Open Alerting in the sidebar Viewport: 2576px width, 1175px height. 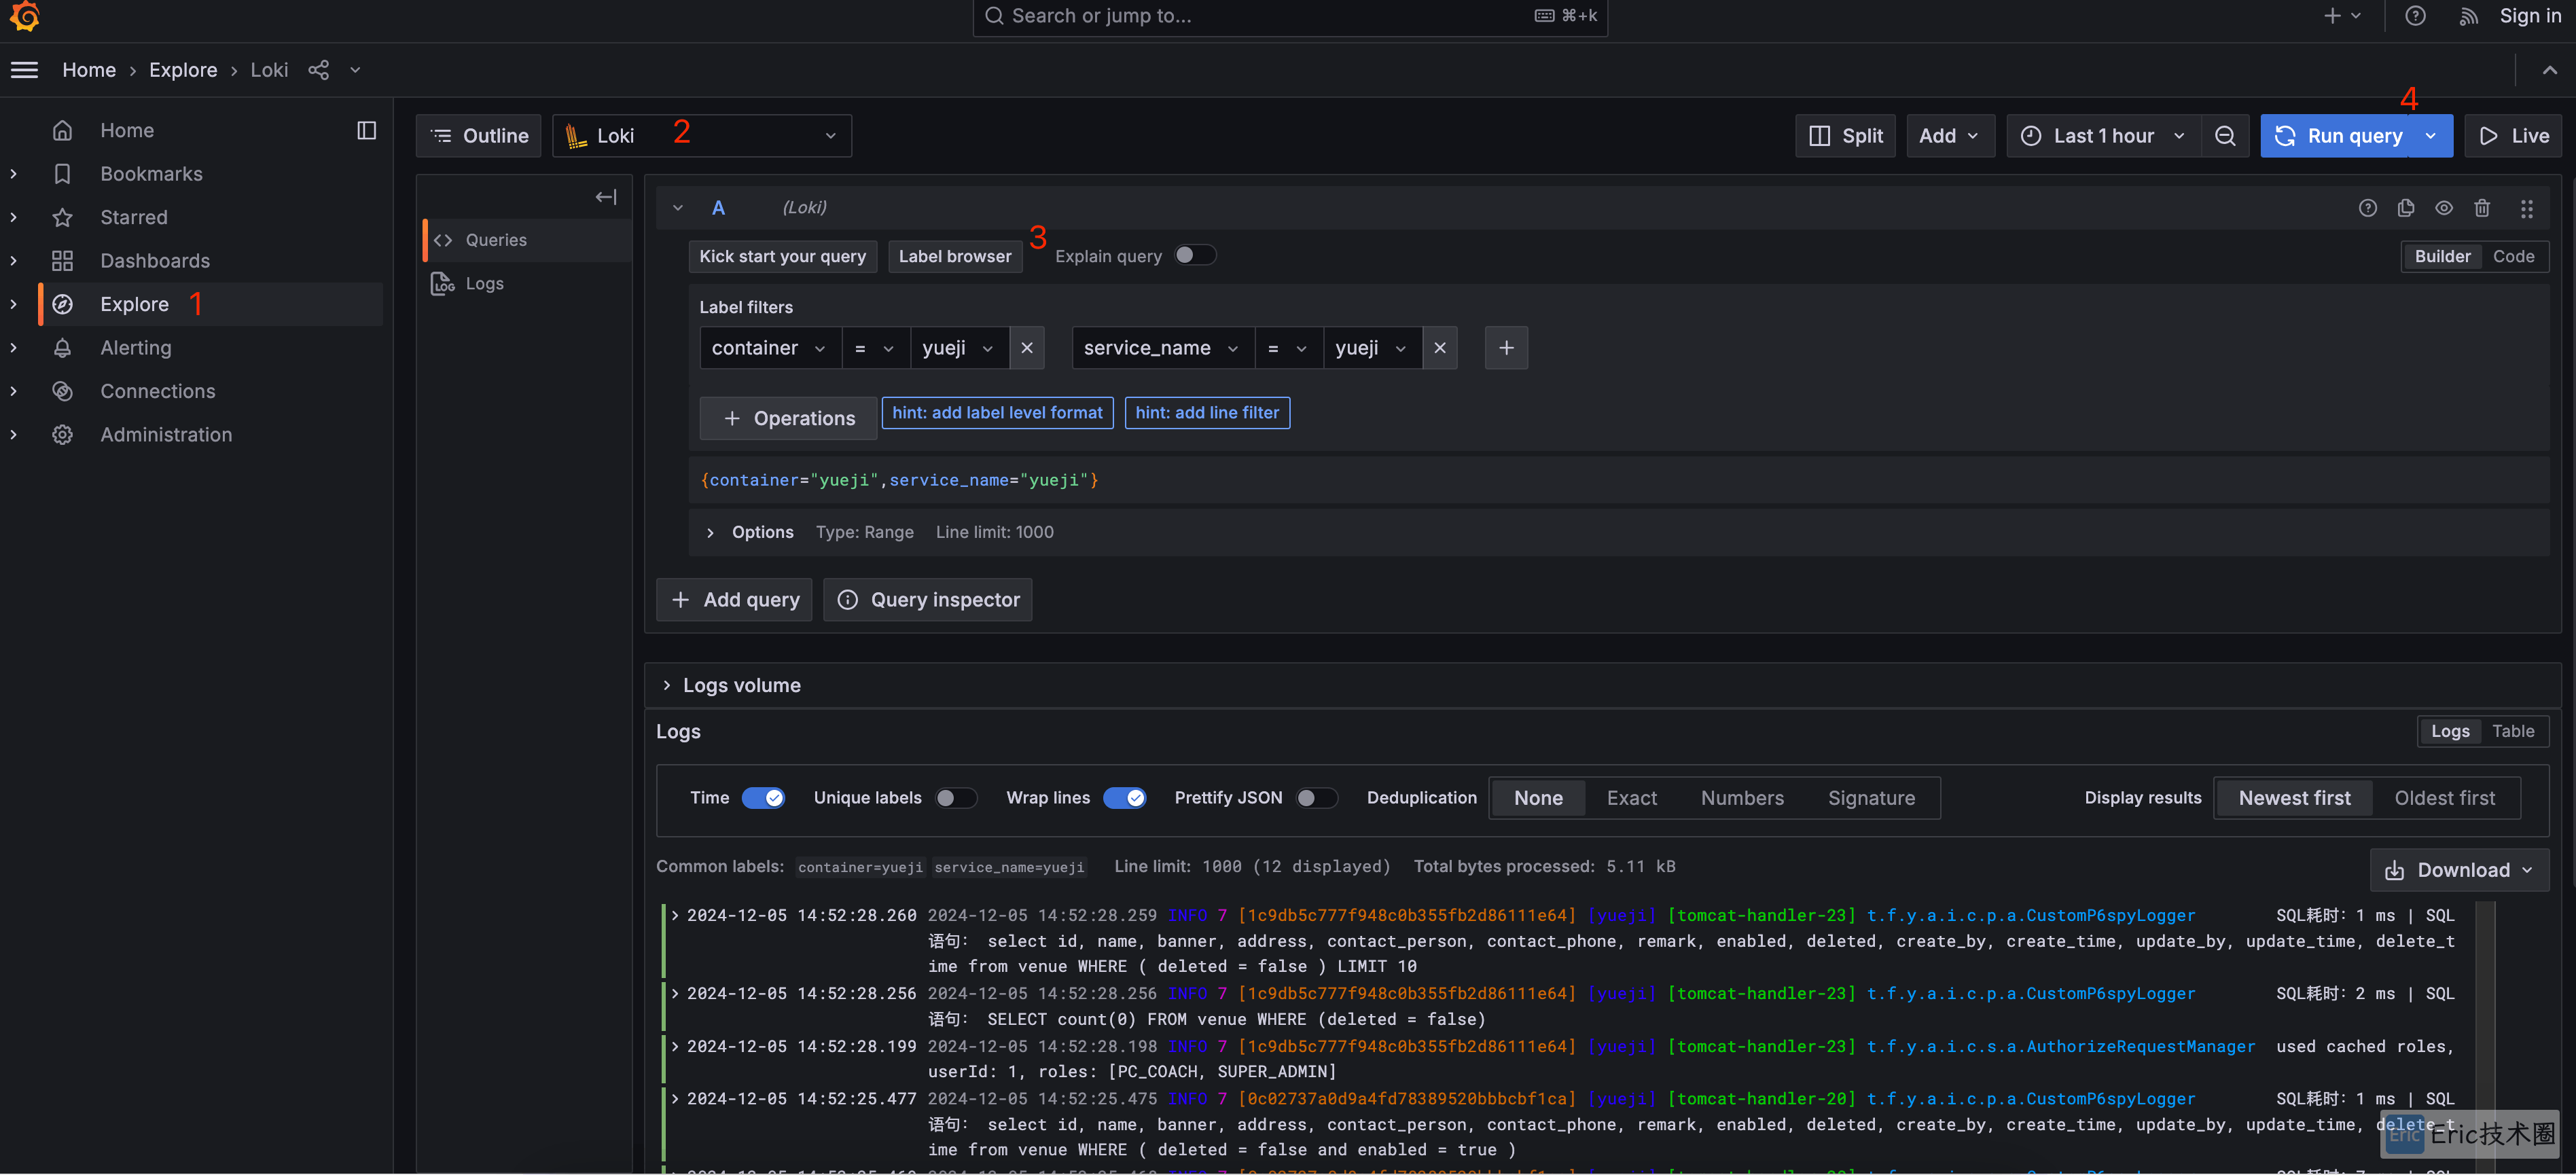[x=136, y=348]
